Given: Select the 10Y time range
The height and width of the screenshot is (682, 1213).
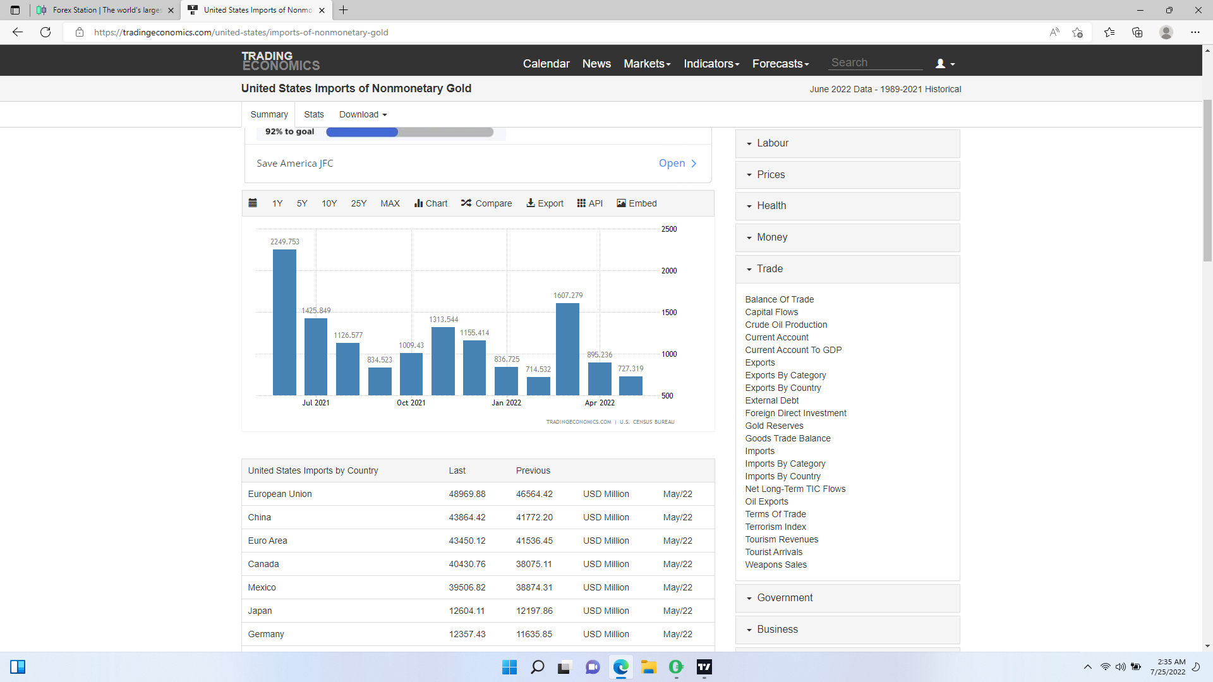Looking at the screenshot, I should tap(329, 203).
